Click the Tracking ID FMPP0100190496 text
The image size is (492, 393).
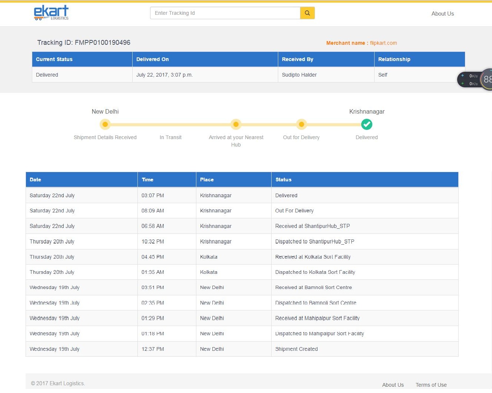pyautogui.click(x=84, y=43)
